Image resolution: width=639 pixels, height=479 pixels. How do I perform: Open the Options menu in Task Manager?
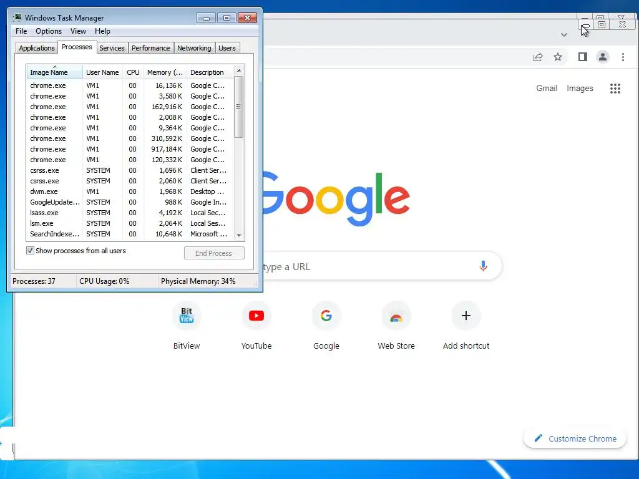click(x=49, y=31)
